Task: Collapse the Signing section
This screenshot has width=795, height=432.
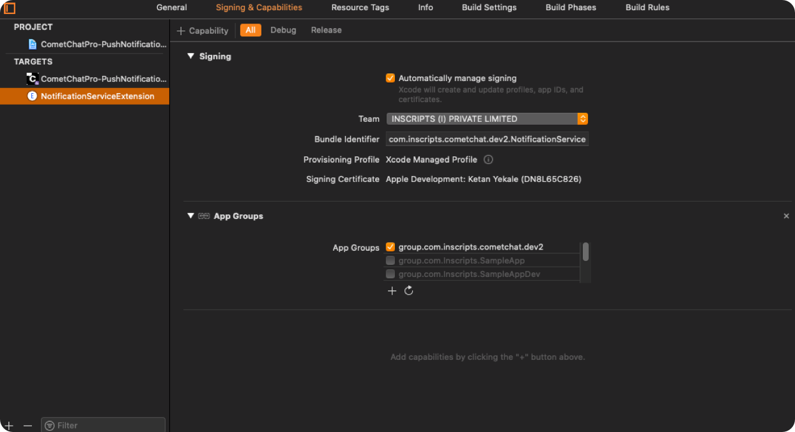Action: pyautogui.click(x=190, y=56)
